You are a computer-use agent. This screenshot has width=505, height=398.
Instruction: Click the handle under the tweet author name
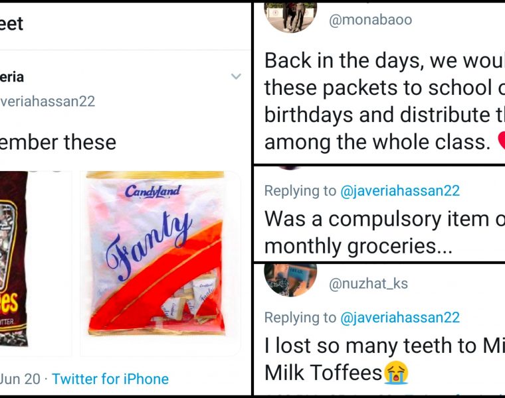(48, 101)
